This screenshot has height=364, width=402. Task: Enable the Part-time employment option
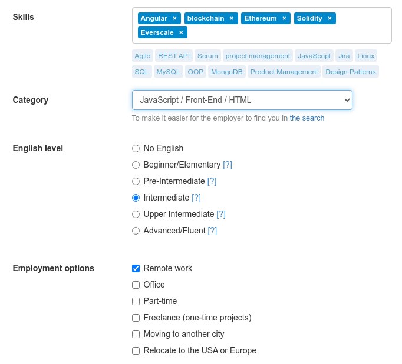click(x=136, y=301)
